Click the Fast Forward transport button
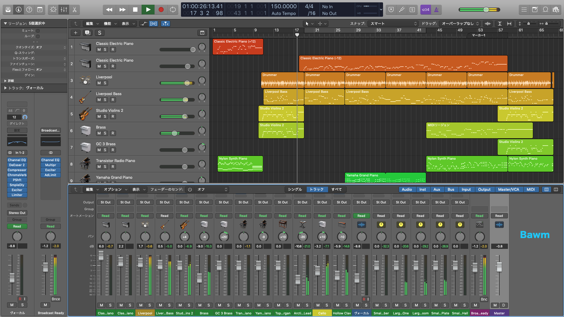Viewport: 564px width, 317px height. [x=122, y=10]
